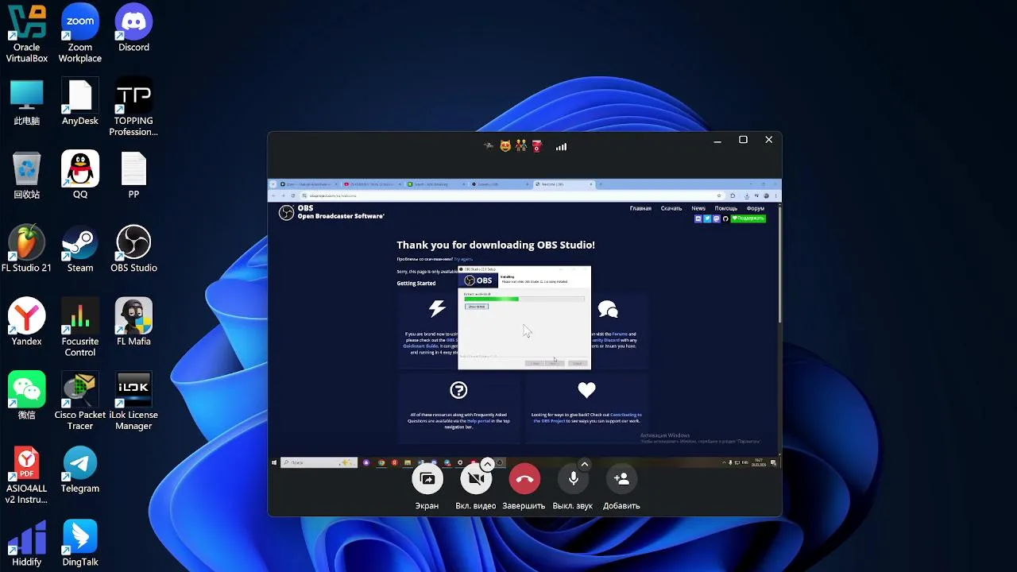Click News in the shared OBS page
The image size is (1017, 572).
tap(698, 208)
